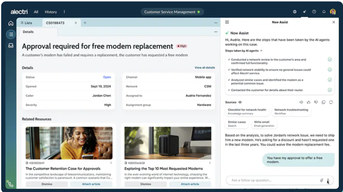Screen dimensions: 343x192
Task: Attach The Customer Retention Case article
Action: click(x=91, y=184)
